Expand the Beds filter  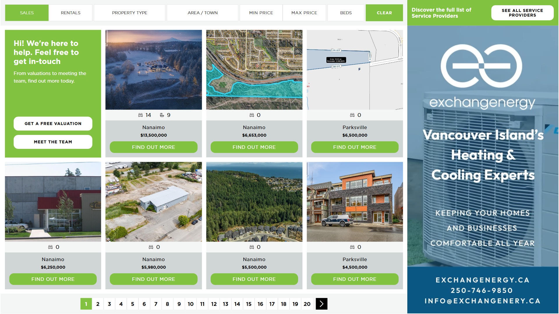click(346, 13)
